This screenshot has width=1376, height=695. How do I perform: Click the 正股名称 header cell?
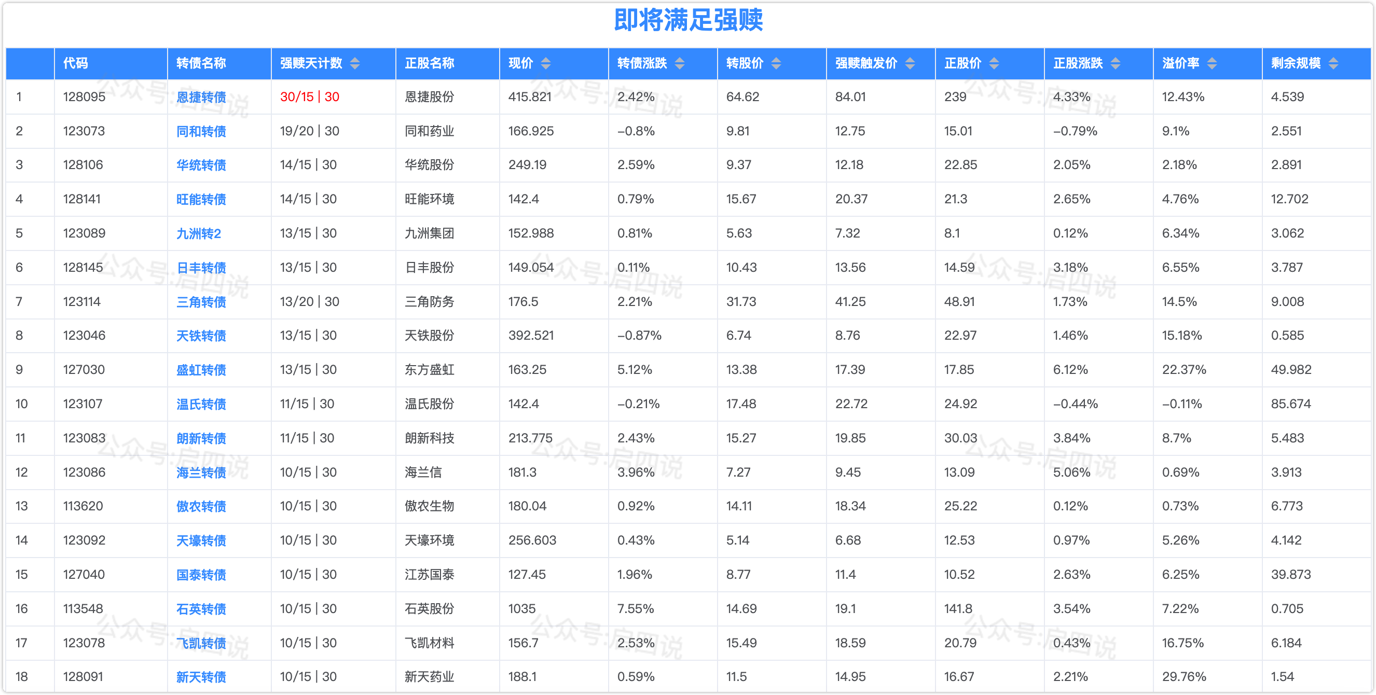(430, 63)
